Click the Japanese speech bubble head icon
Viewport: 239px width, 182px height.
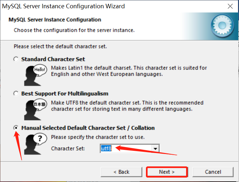[x=35, y=109]
